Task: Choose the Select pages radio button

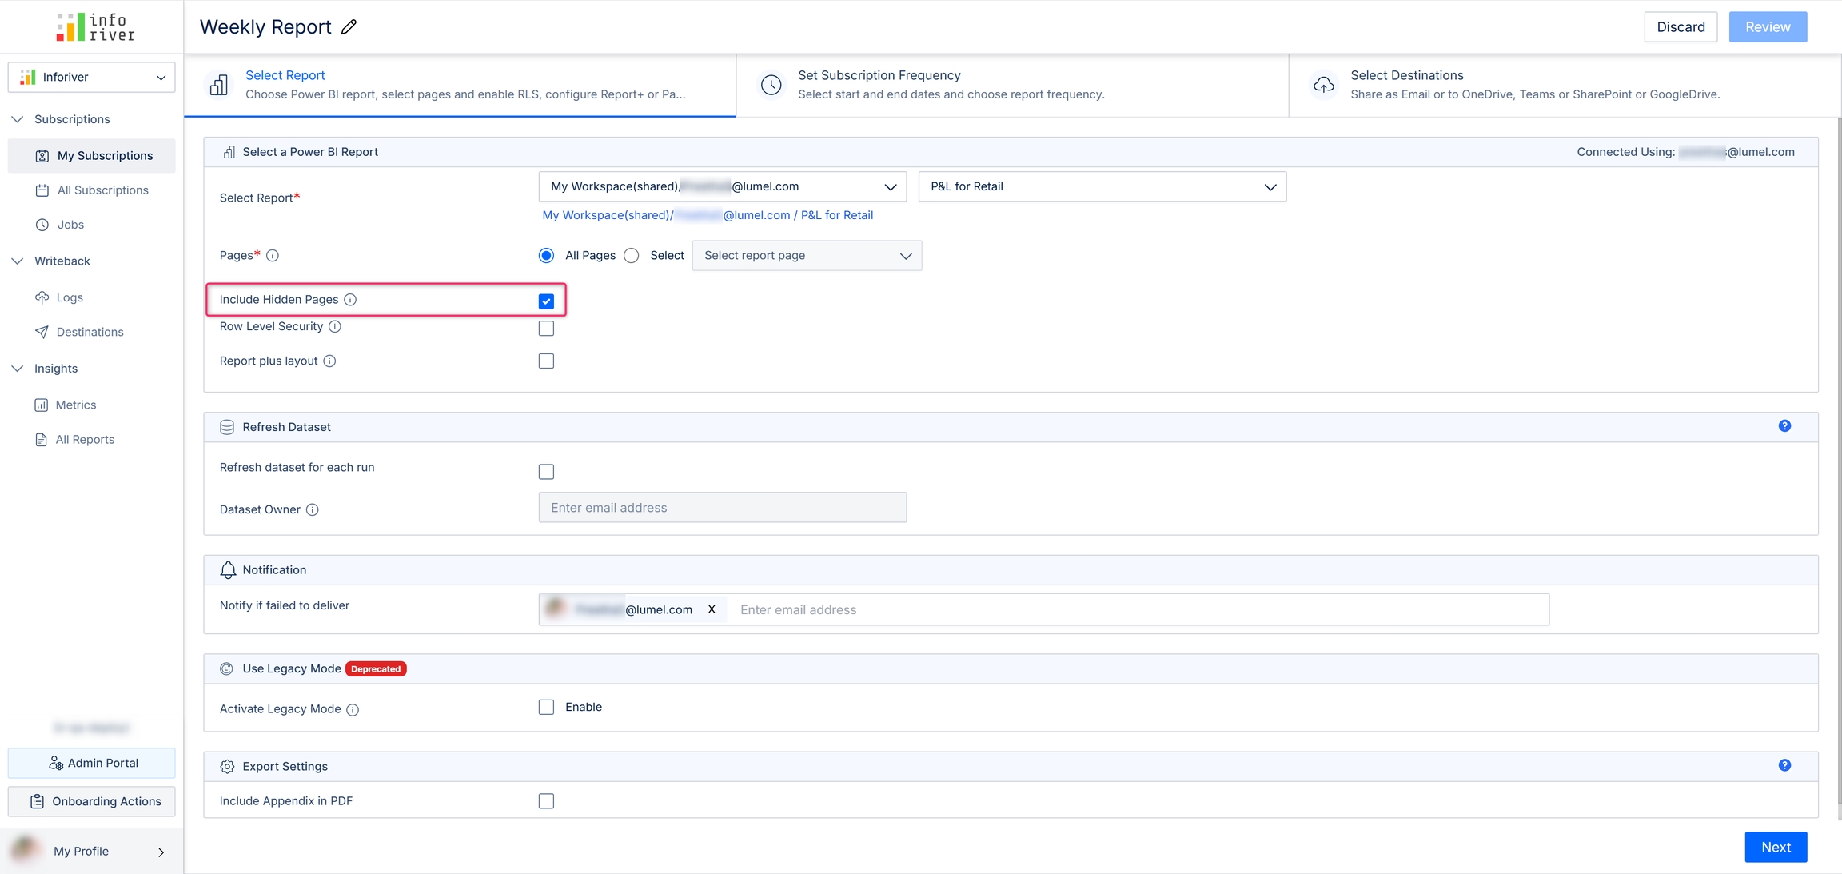Action: 632,256
